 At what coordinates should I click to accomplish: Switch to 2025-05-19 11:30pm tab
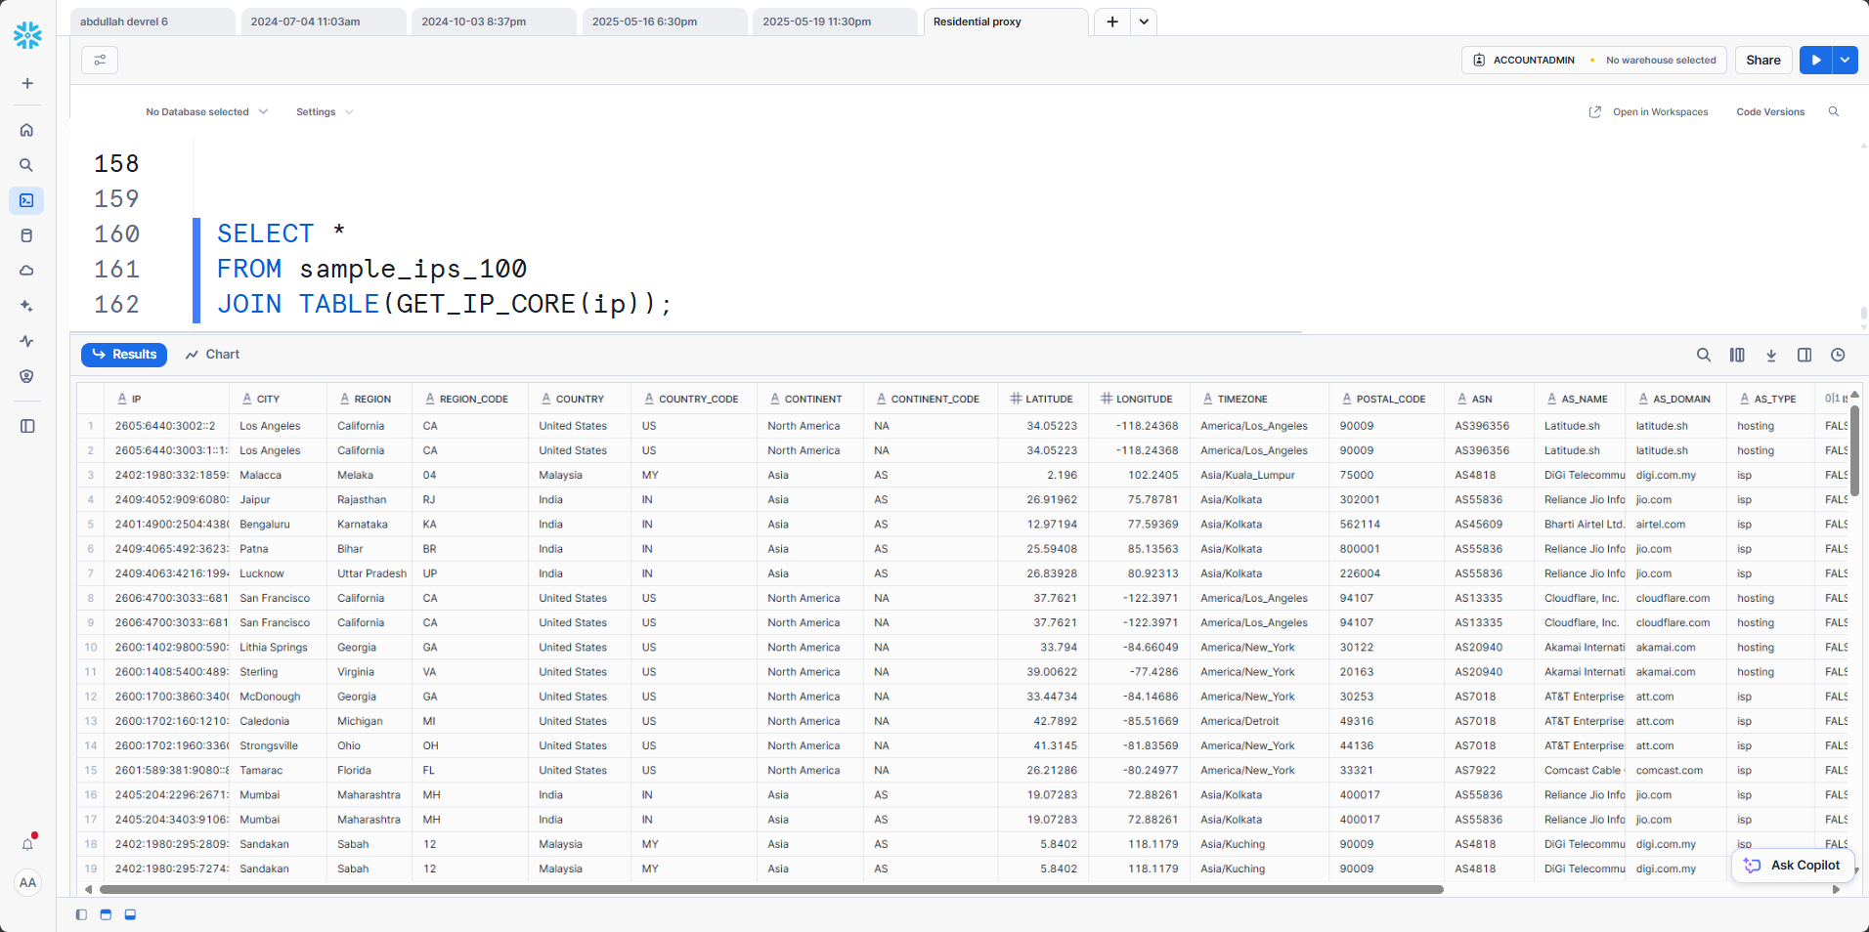tap(835, 21)
